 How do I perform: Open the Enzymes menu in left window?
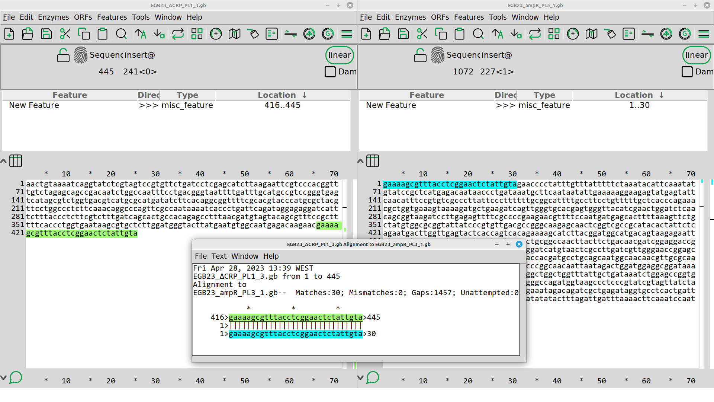(53, 17)
